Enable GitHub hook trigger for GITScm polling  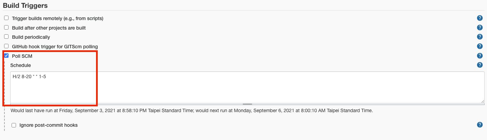[x=6, y=46]
